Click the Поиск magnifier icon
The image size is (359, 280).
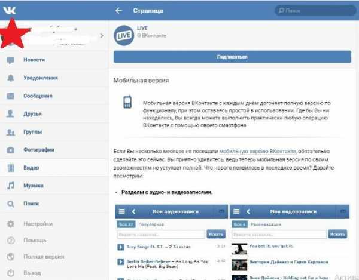click(11, 204)
